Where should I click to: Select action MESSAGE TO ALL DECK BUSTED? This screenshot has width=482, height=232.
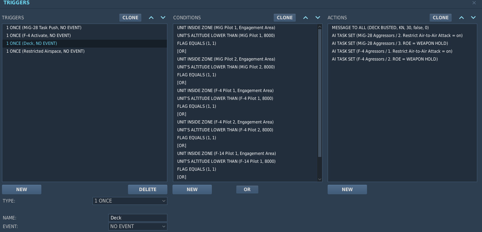pos(402,28)
